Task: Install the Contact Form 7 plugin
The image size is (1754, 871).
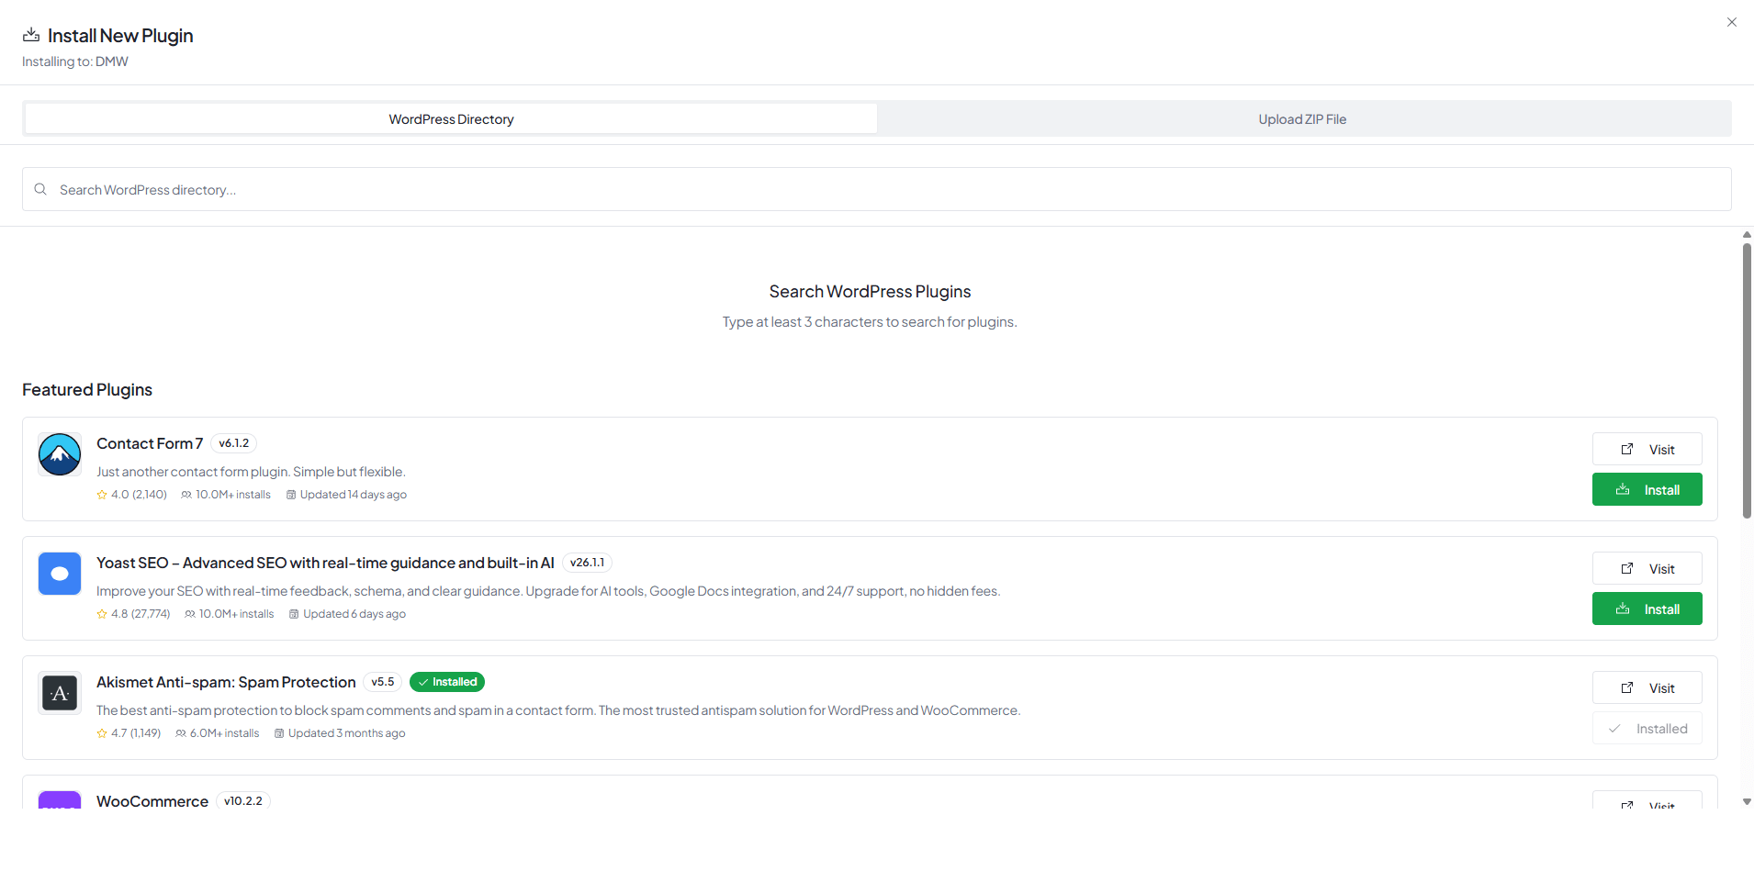Action: (x=1647, y=490)
